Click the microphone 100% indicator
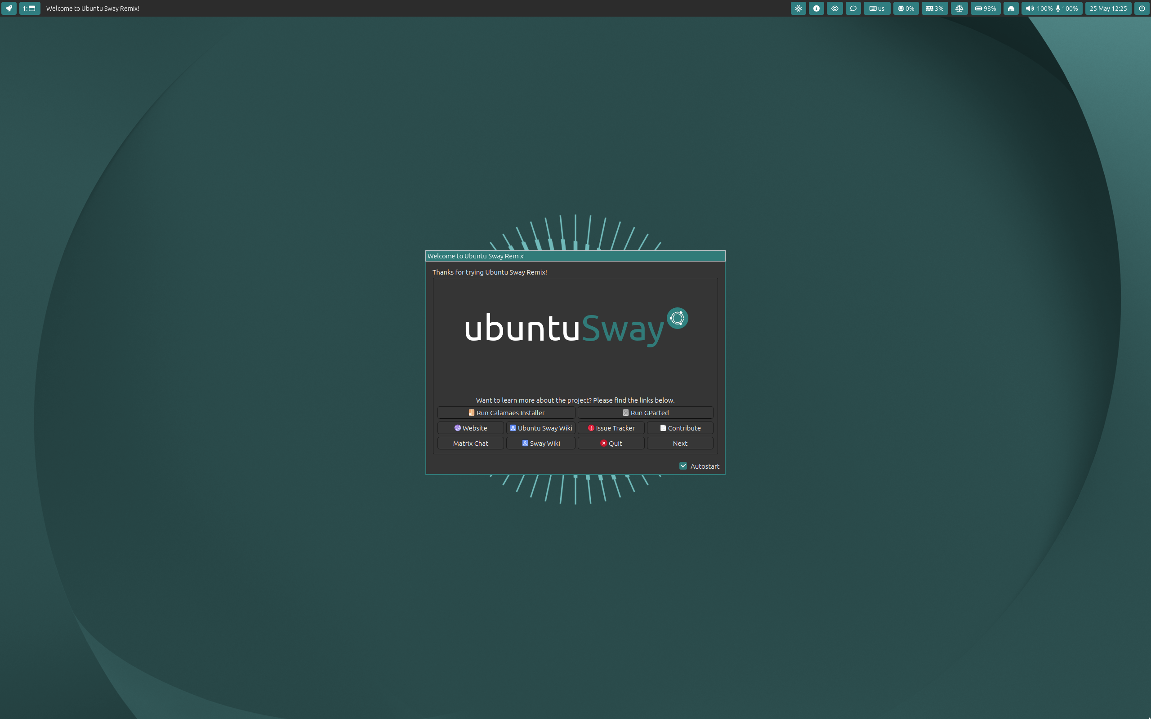Image resolution: width=1151 pixels, height=719 pixels. point(1066,8)
